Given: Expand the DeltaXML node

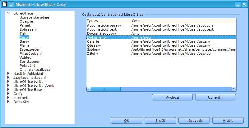Looking at the screenshot, I should coord(8,102).
